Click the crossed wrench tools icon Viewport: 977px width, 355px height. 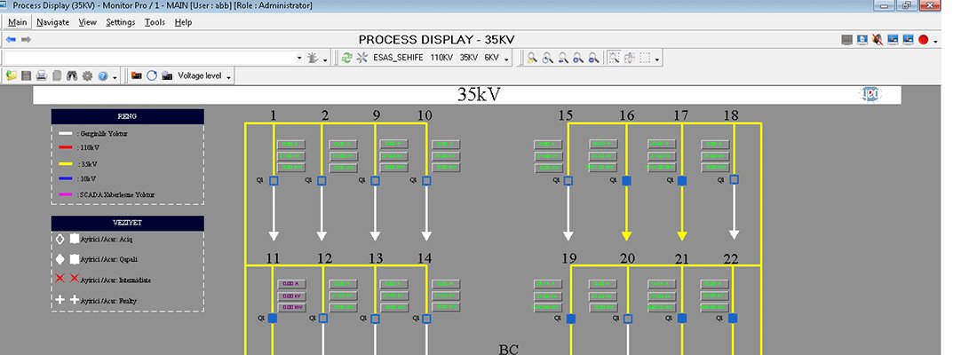coord(361,58)
